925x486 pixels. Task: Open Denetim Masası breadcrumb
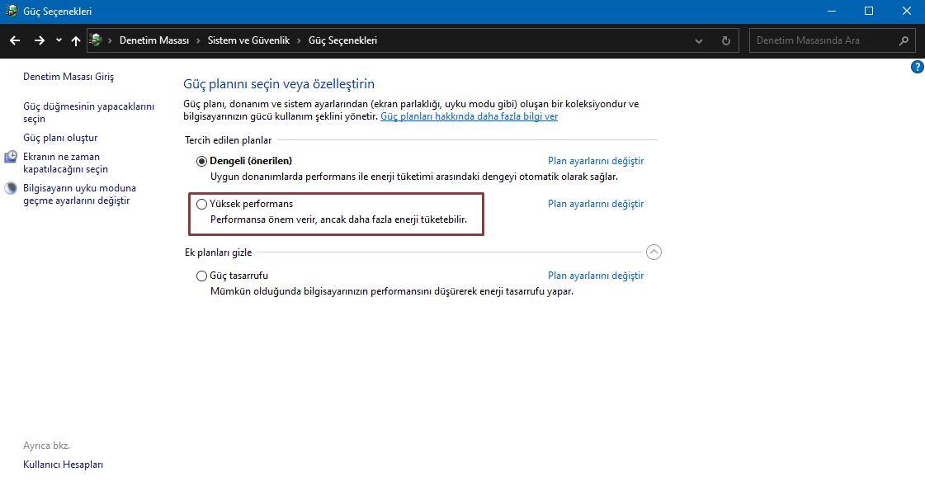(x=154, y=40)
